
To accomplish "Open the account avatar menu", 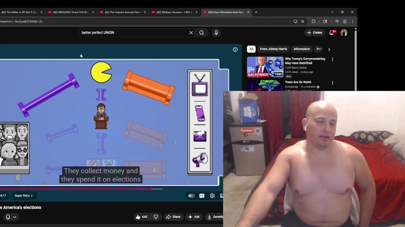I will click(344, 32).
